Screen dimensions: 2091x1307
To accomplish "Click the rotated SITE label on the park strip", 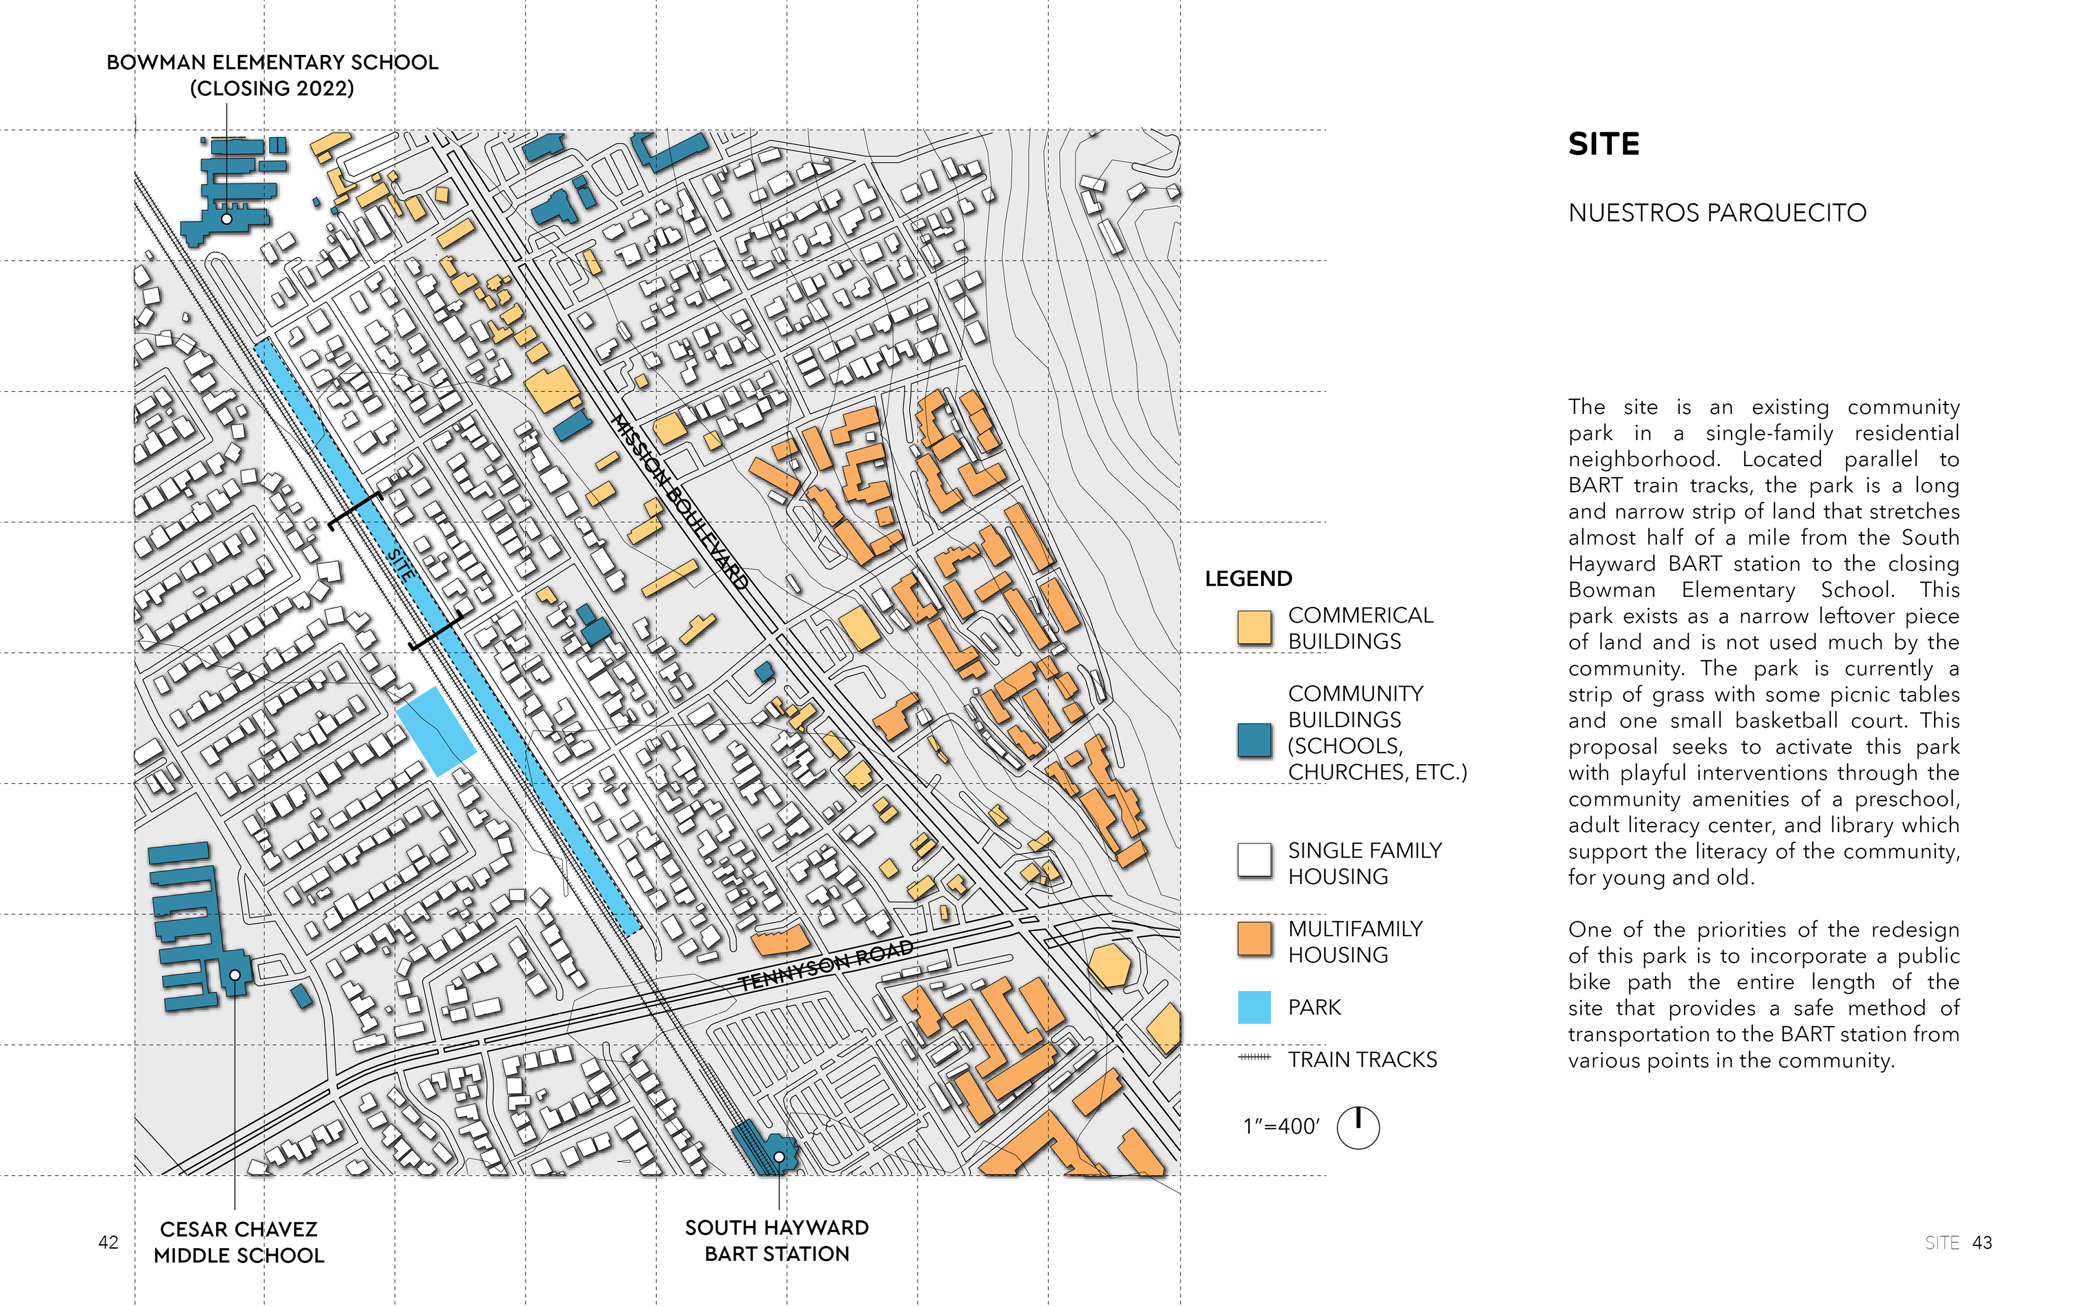I will click(401, 565).
